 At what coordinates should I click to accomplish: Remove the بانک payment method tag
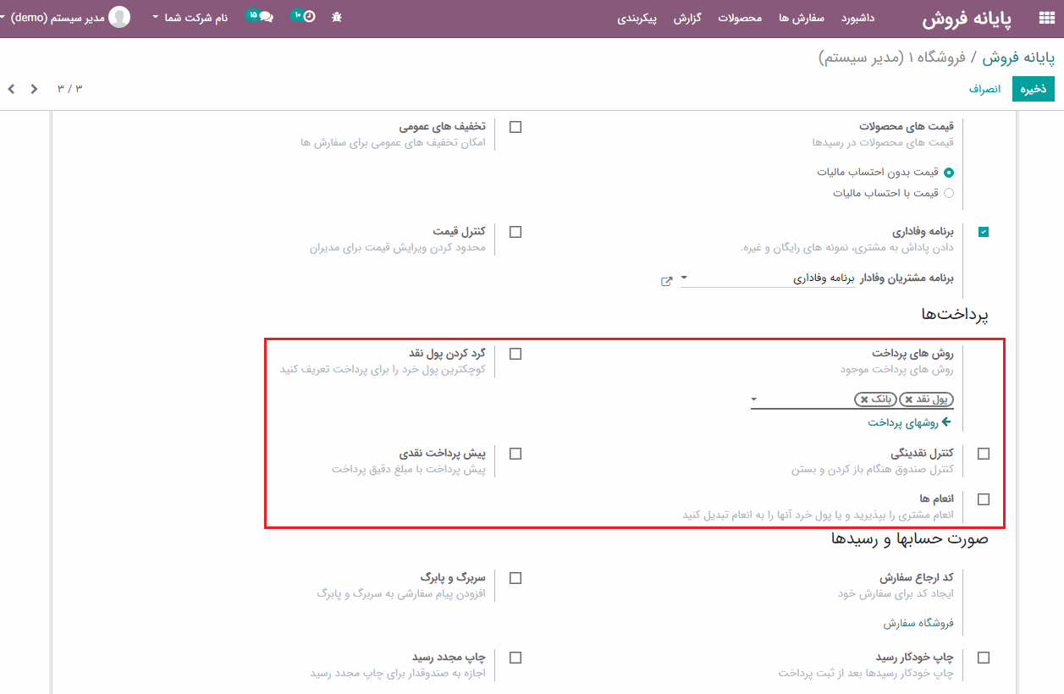coord(863,399)
